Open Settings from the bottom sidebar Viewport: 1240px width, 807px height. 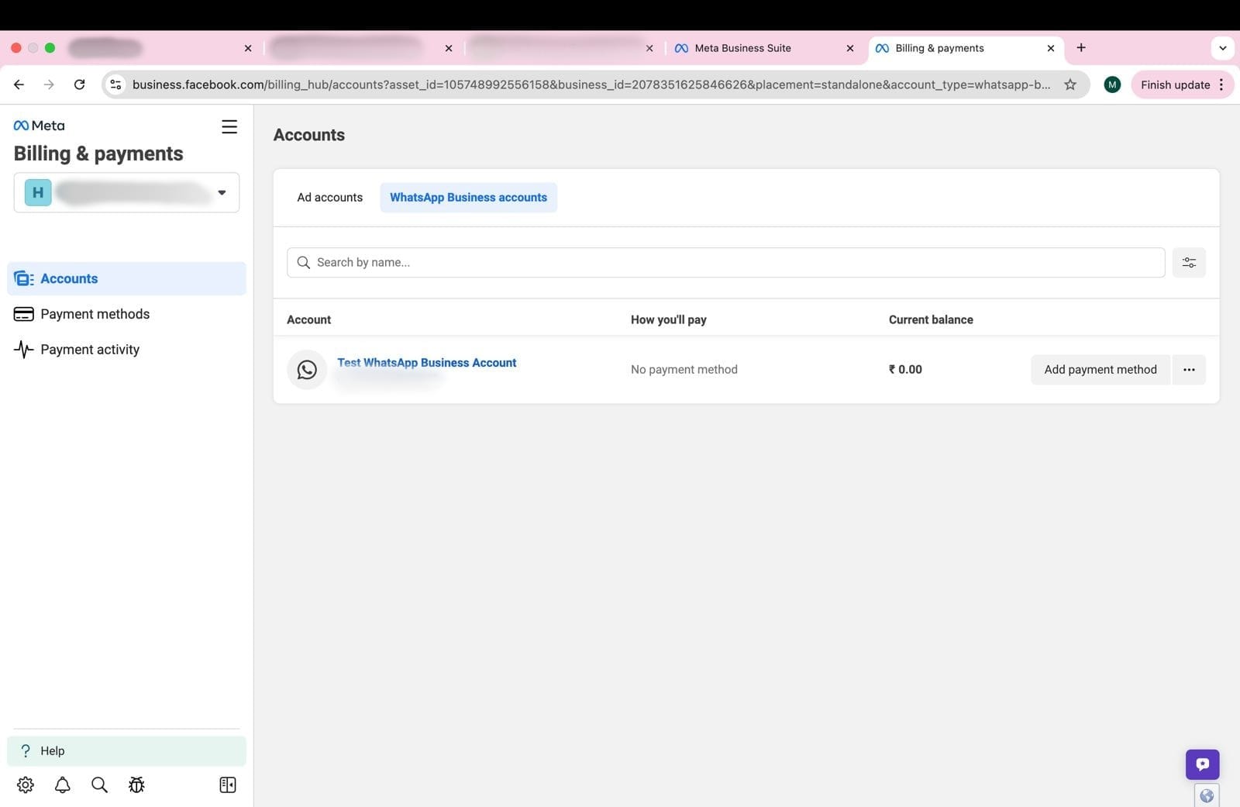click(25, 785)
